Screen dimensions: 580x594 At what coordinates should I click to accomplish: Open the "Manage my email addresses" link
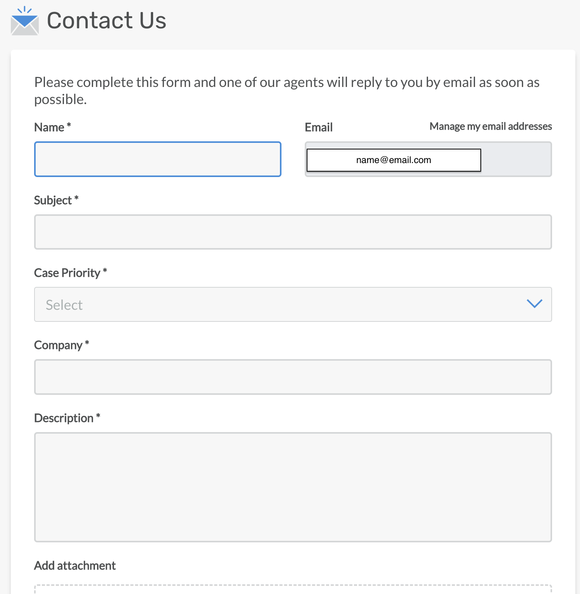(x=490, y=127)
